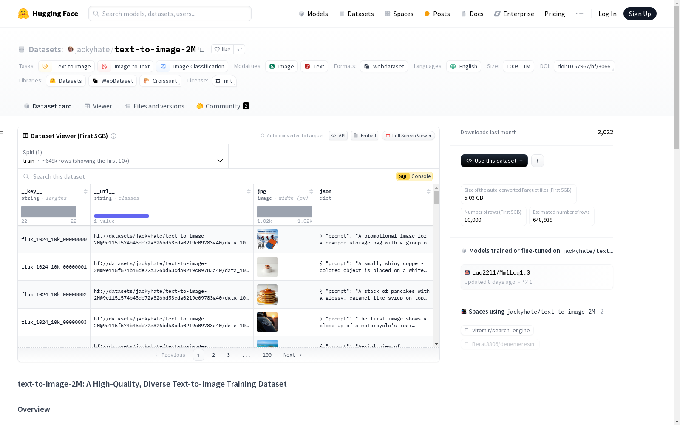
Task: Follow the Auto-converted to Parquet link
Action: 292,136
